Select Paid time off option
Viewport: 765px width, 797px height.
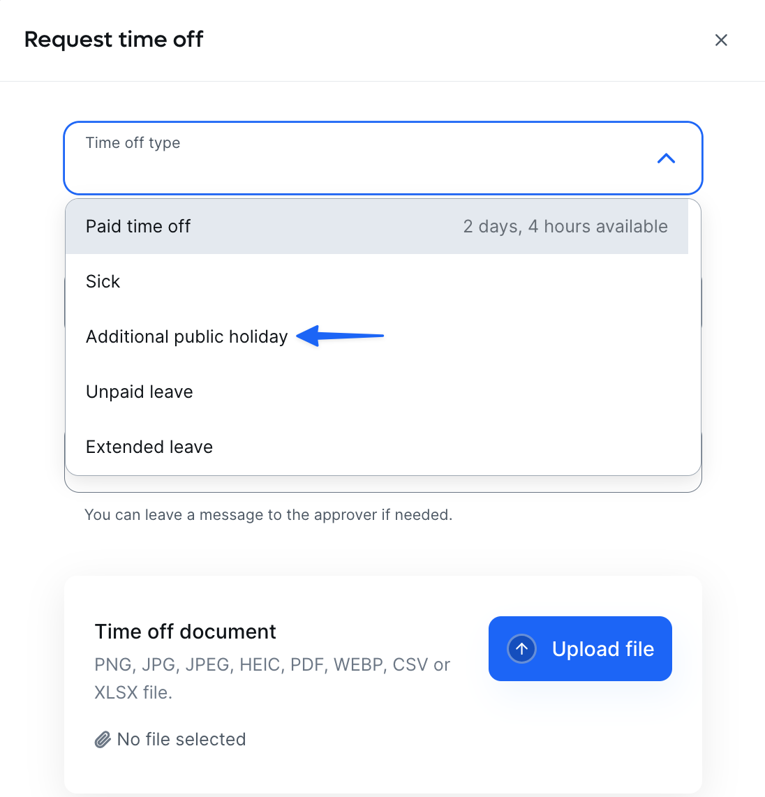click(377, 227)
